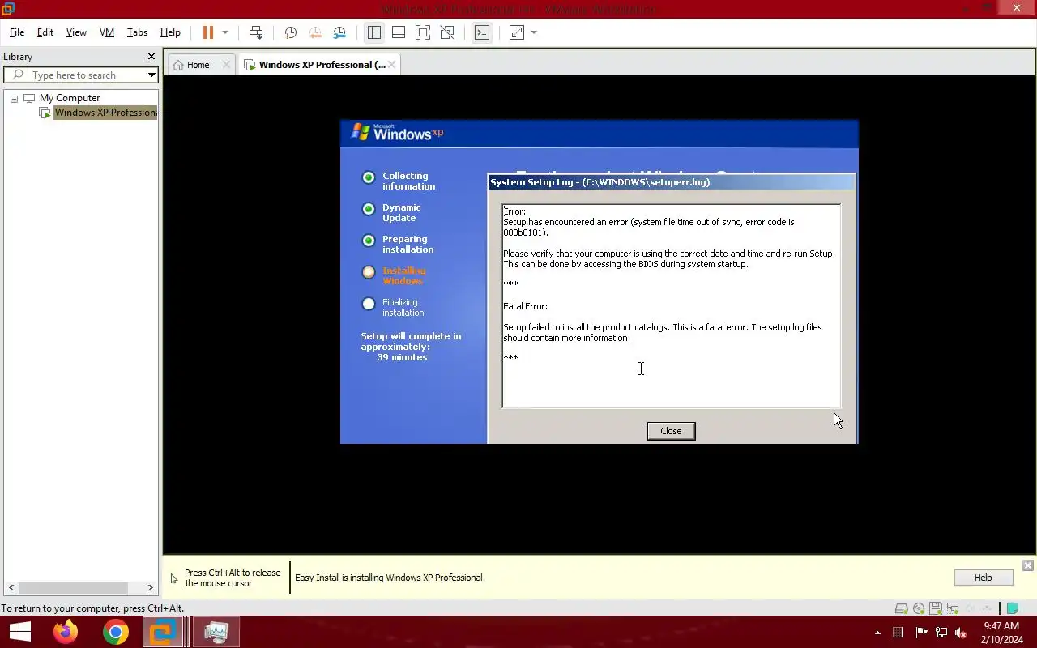Click the hard disk device status icon
The width and height of the screenshot is (1037, 648).
point(901,608)
